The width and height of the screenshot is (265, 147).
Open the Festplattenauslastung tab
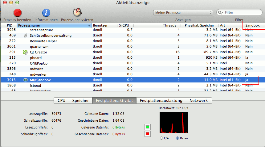[161, 100]
